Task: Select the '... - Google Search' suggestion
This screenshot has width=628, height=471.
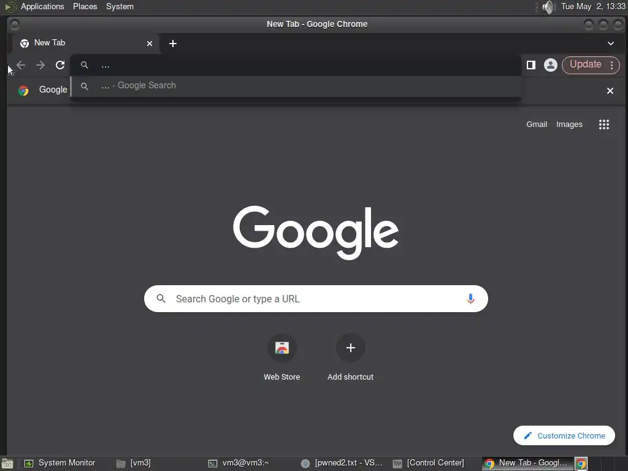Action: (296, 86)
